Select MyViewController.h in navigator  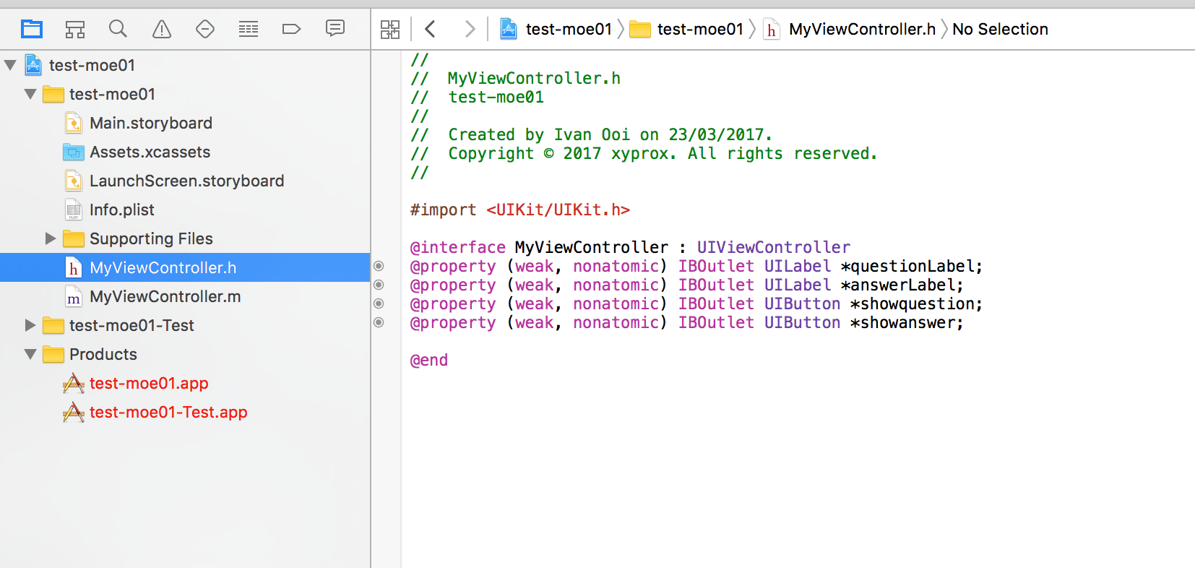point(185,267)
